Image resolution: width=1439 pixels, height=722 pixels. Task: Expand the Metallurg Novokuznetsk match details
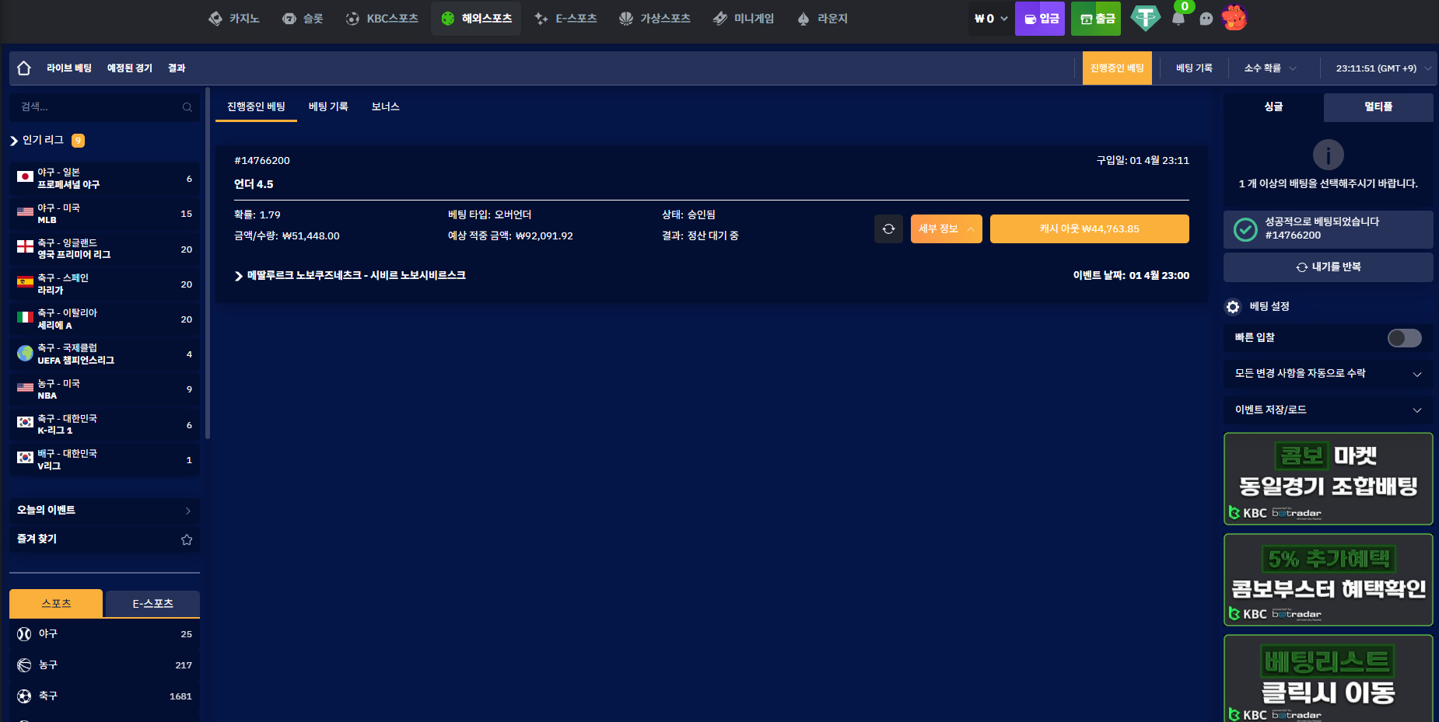pos(350,276)
